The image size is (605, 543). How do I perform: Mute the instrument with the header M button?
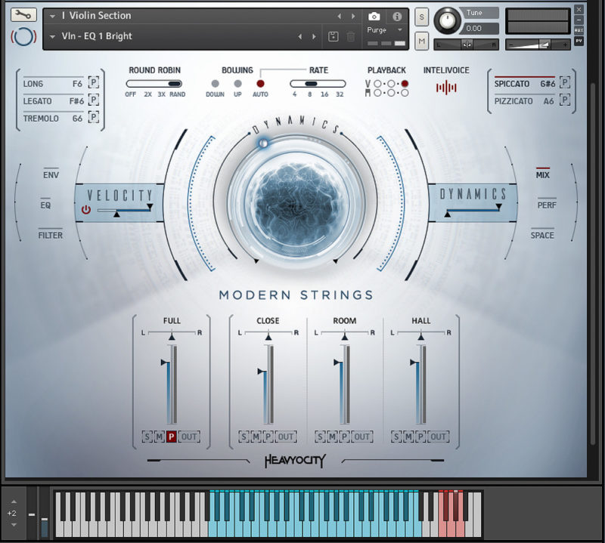click(x=421, y=42)
